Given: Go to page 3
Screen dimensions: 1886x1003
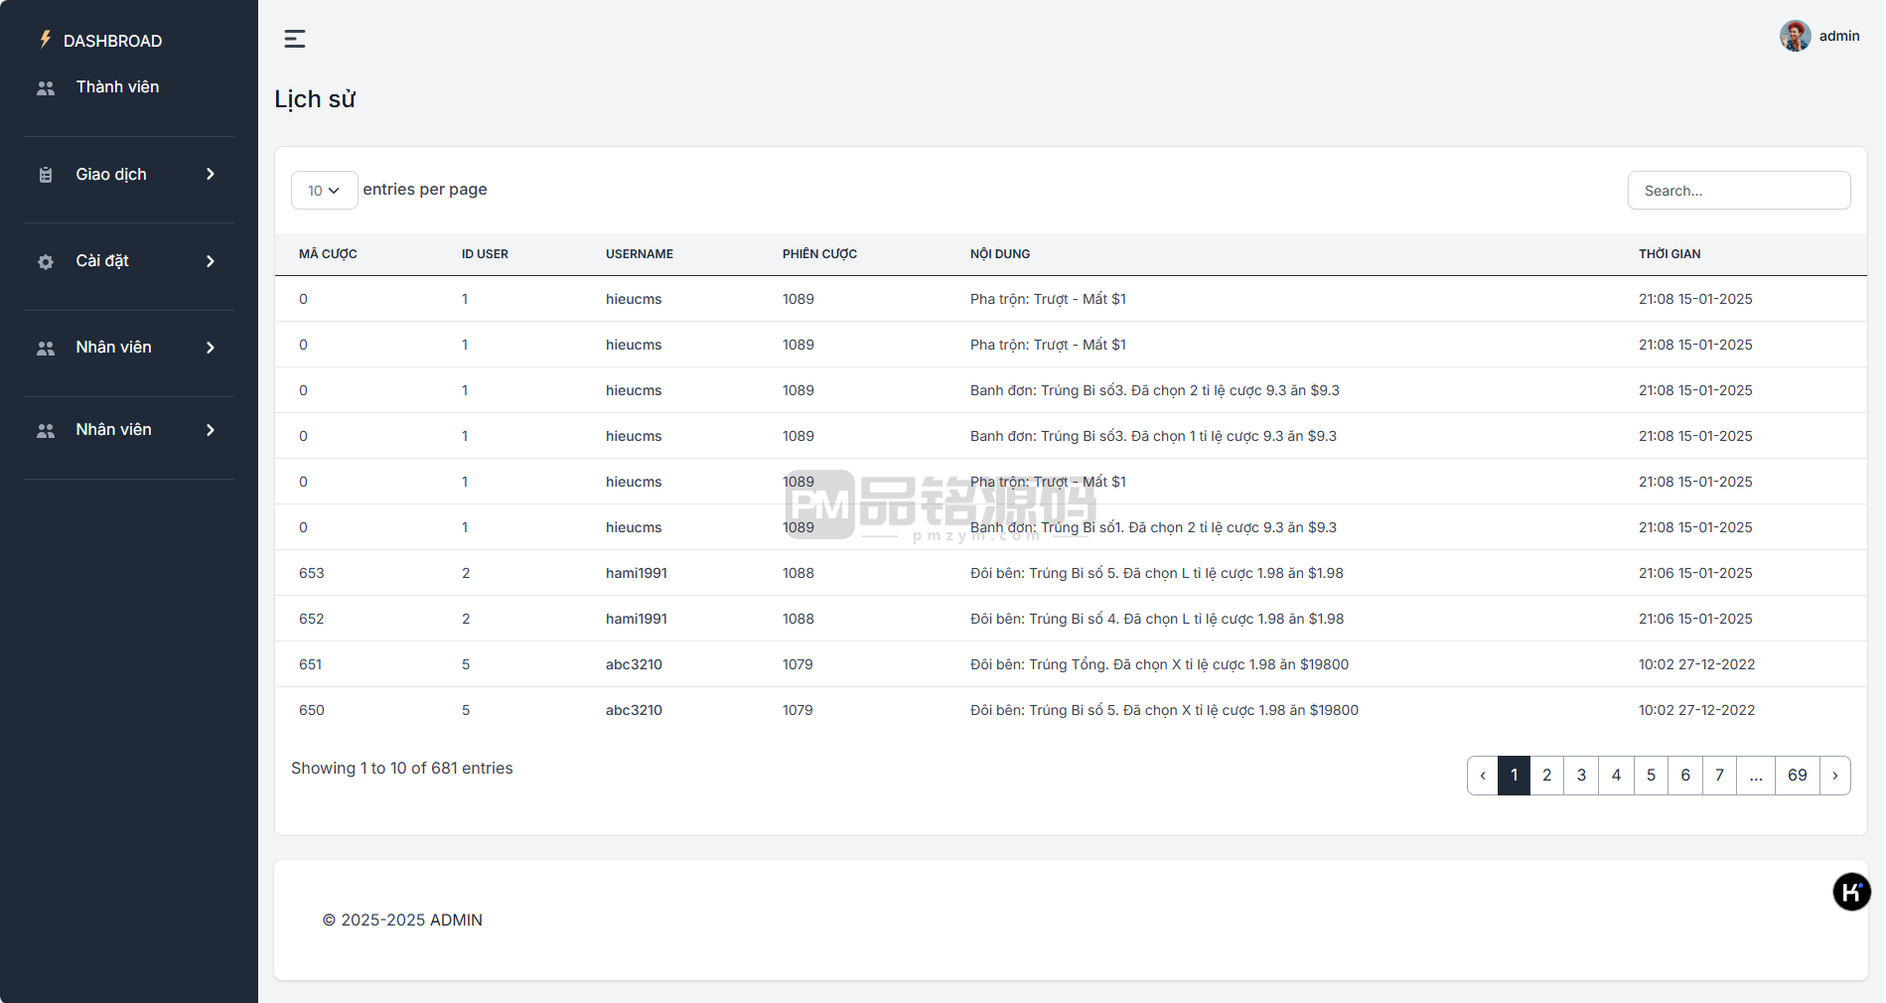Looking at the screenshot, I should click(1581, 776).
